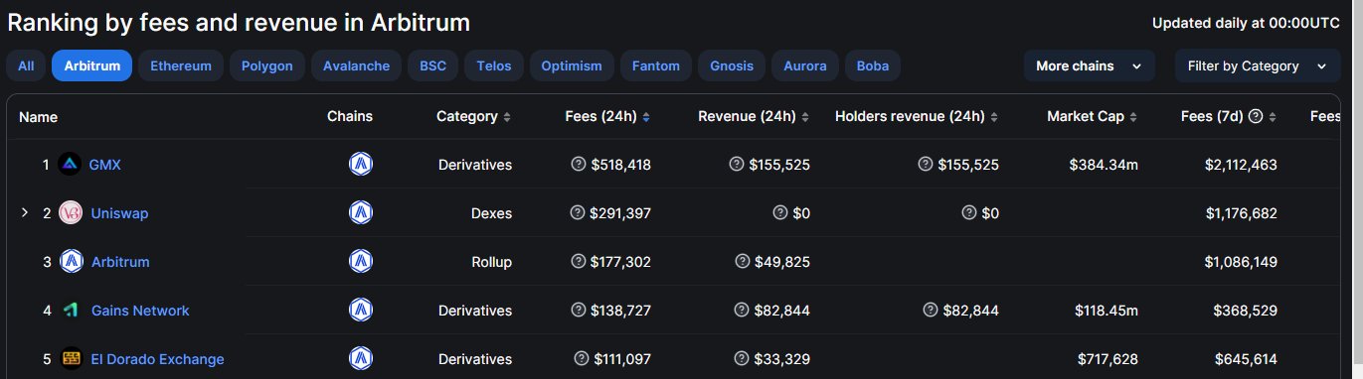Switch to the Optimism chain tab
Viewport: 1363px width, 379px height.
(572, 66)
